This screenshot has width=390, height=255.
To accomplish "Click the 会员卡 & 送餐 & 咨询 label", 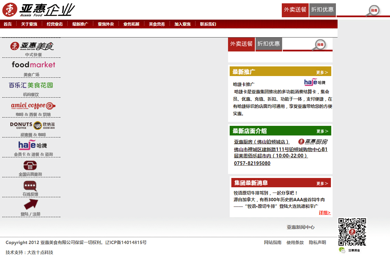I will (x=33, y=154).
